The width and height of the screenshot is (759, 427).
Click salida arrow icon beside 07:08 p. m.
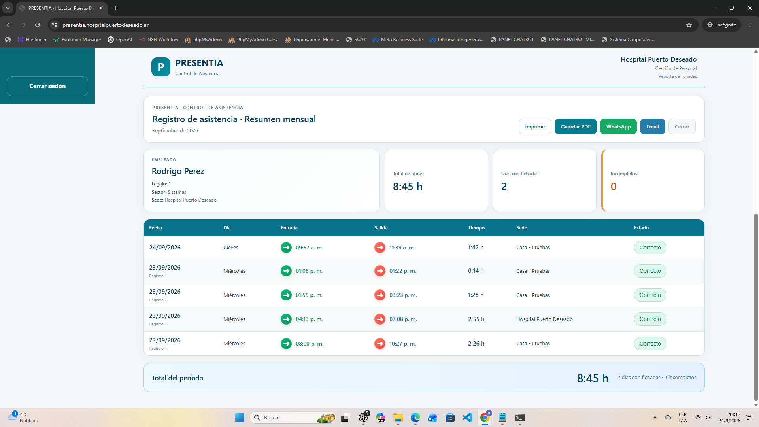click(x=379, y=319)
